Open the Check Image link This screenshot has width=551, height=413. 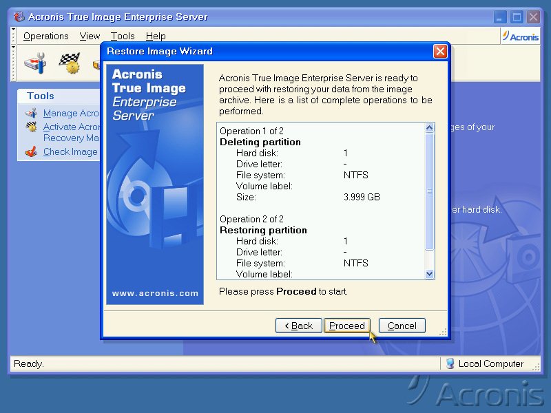pyautogui.click(x=70, y=151)
